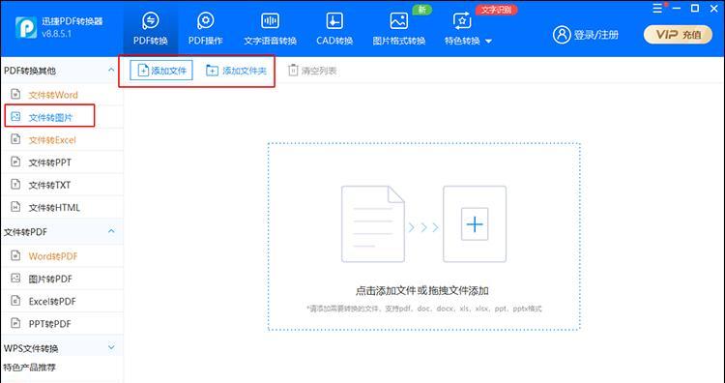The height and width of the screenshot is (383, 725).
Task: Click the 文件转TXT text icon
Action: click(x=15, y=185)
